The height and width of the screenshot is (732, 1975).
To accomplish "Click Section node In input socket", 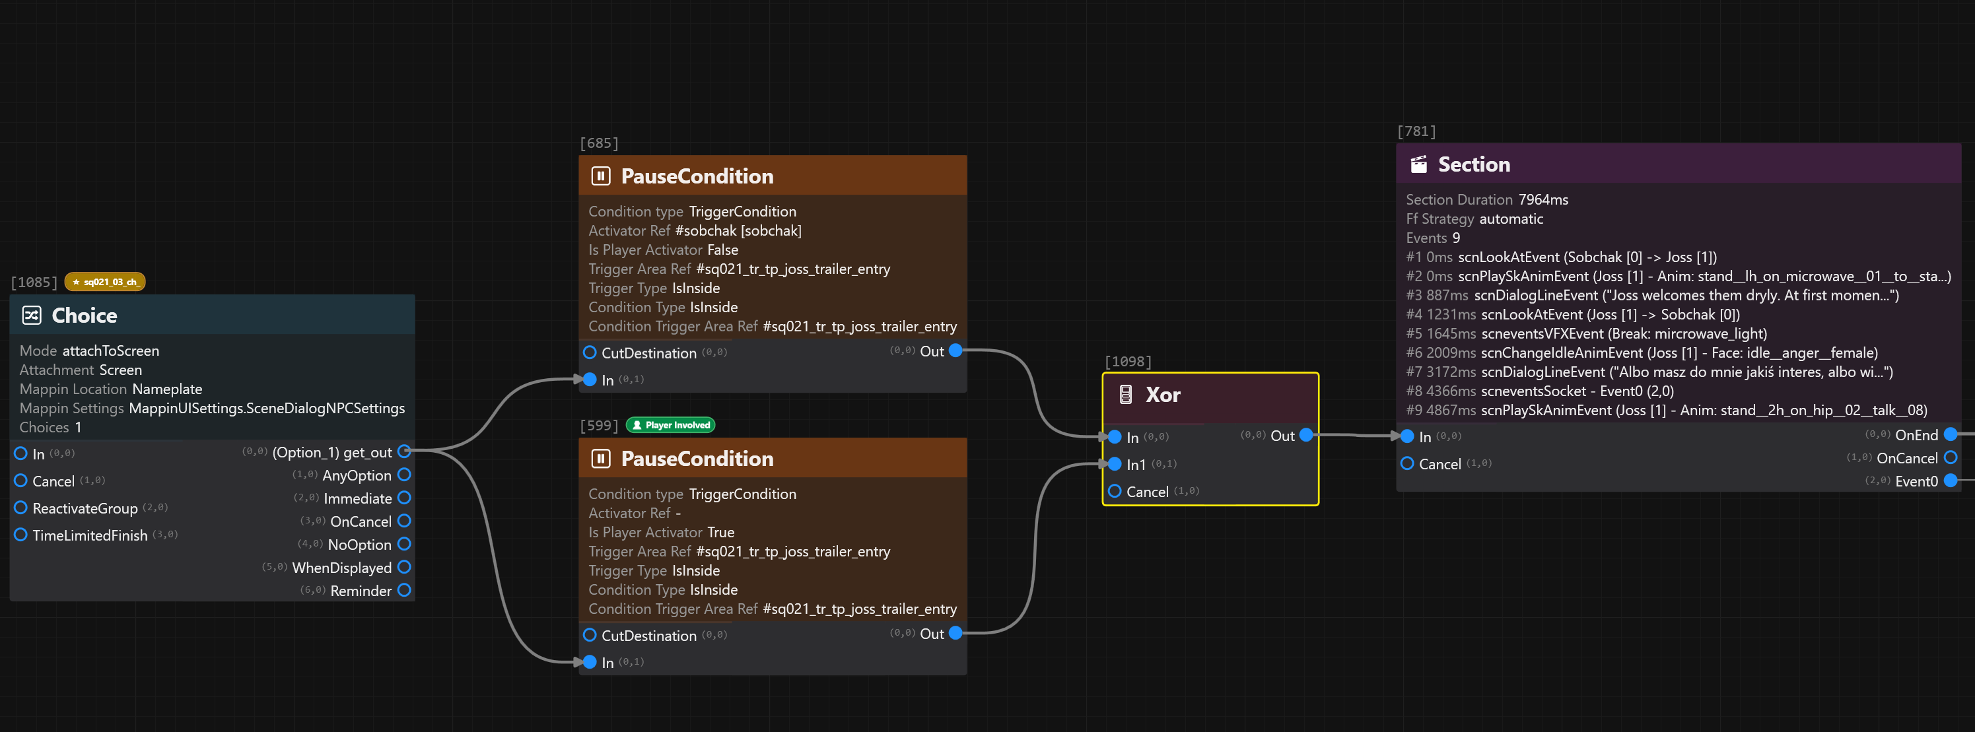I will 1407,436.
